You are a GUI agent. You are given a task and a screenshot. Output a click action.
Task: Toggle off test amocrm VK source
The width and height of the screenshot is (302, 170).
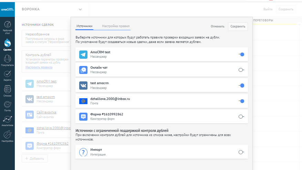click(x=241, y=86)
